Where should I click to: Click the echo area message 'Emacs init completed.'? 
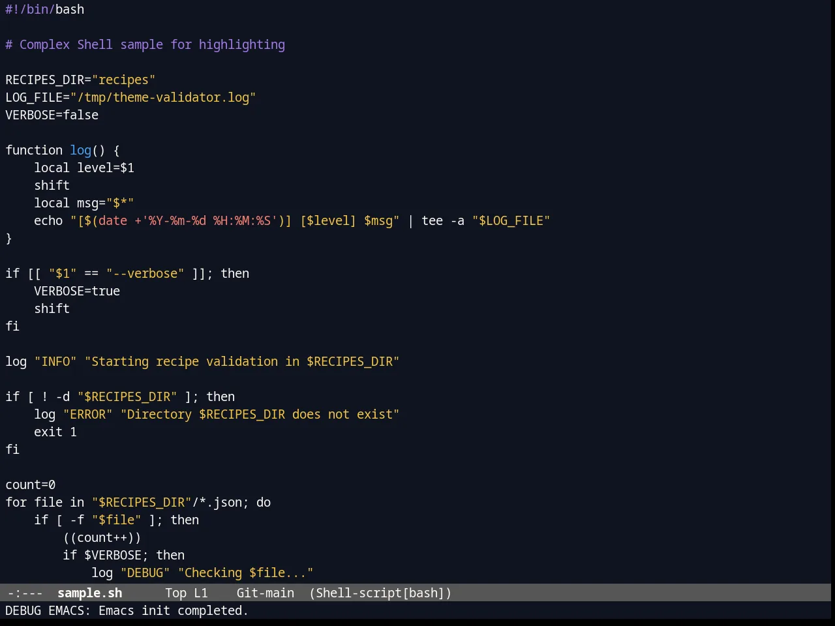click(174, 610)
